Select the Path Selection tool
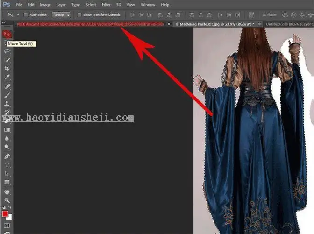Screen dimensions: 314x234 [x=7, y=174]
